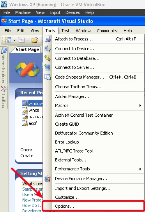
Task: Open VirtualBox Help menu
Action: point(89,12)
